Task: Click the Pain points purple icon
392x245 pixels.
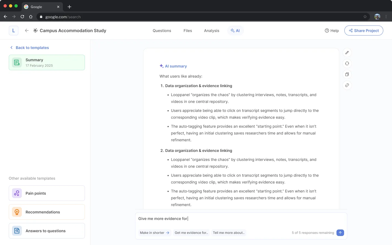Action: point(17,193)
